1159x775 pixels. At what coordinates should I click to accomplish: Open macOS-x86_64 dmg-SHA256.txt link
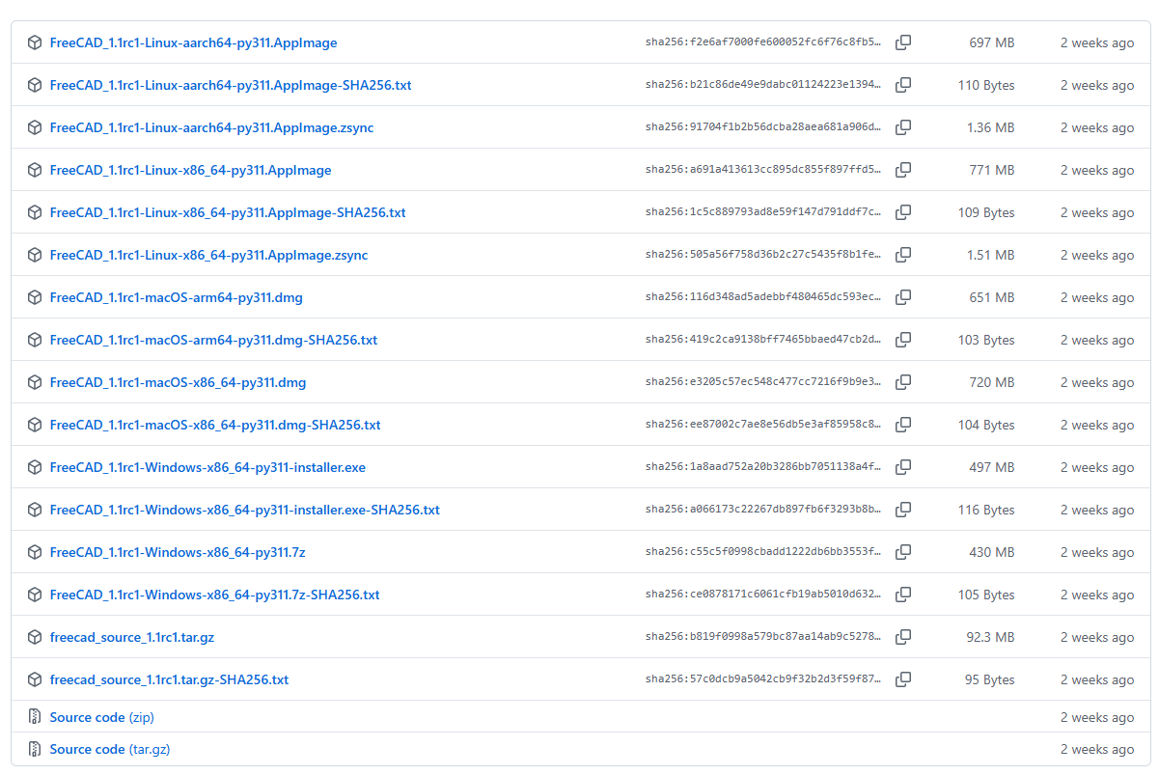pyautogui.click(x=215, y=425)
